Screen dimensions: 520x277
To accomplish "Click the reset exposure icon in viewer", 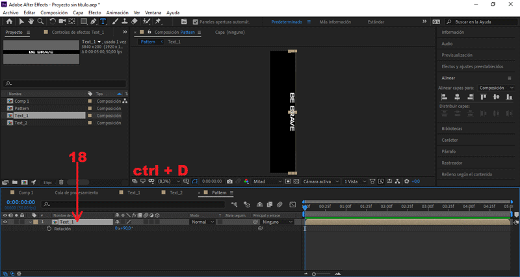I will pos(407,181).
